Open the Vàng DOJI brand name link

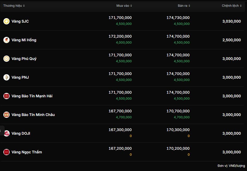[x=21, y=133]
